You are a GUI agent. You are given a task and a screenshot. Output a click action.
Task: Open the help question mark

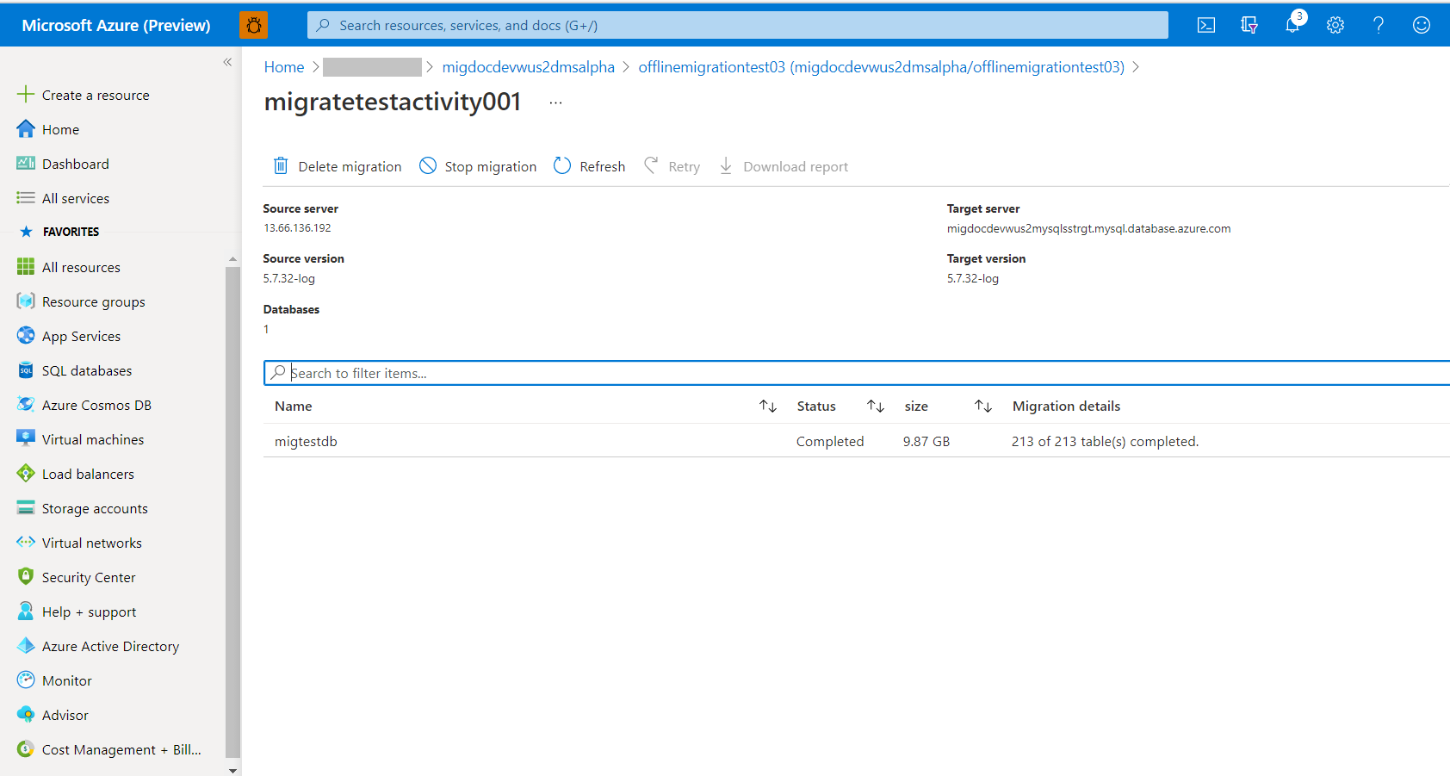click(x=1379, y=25)
